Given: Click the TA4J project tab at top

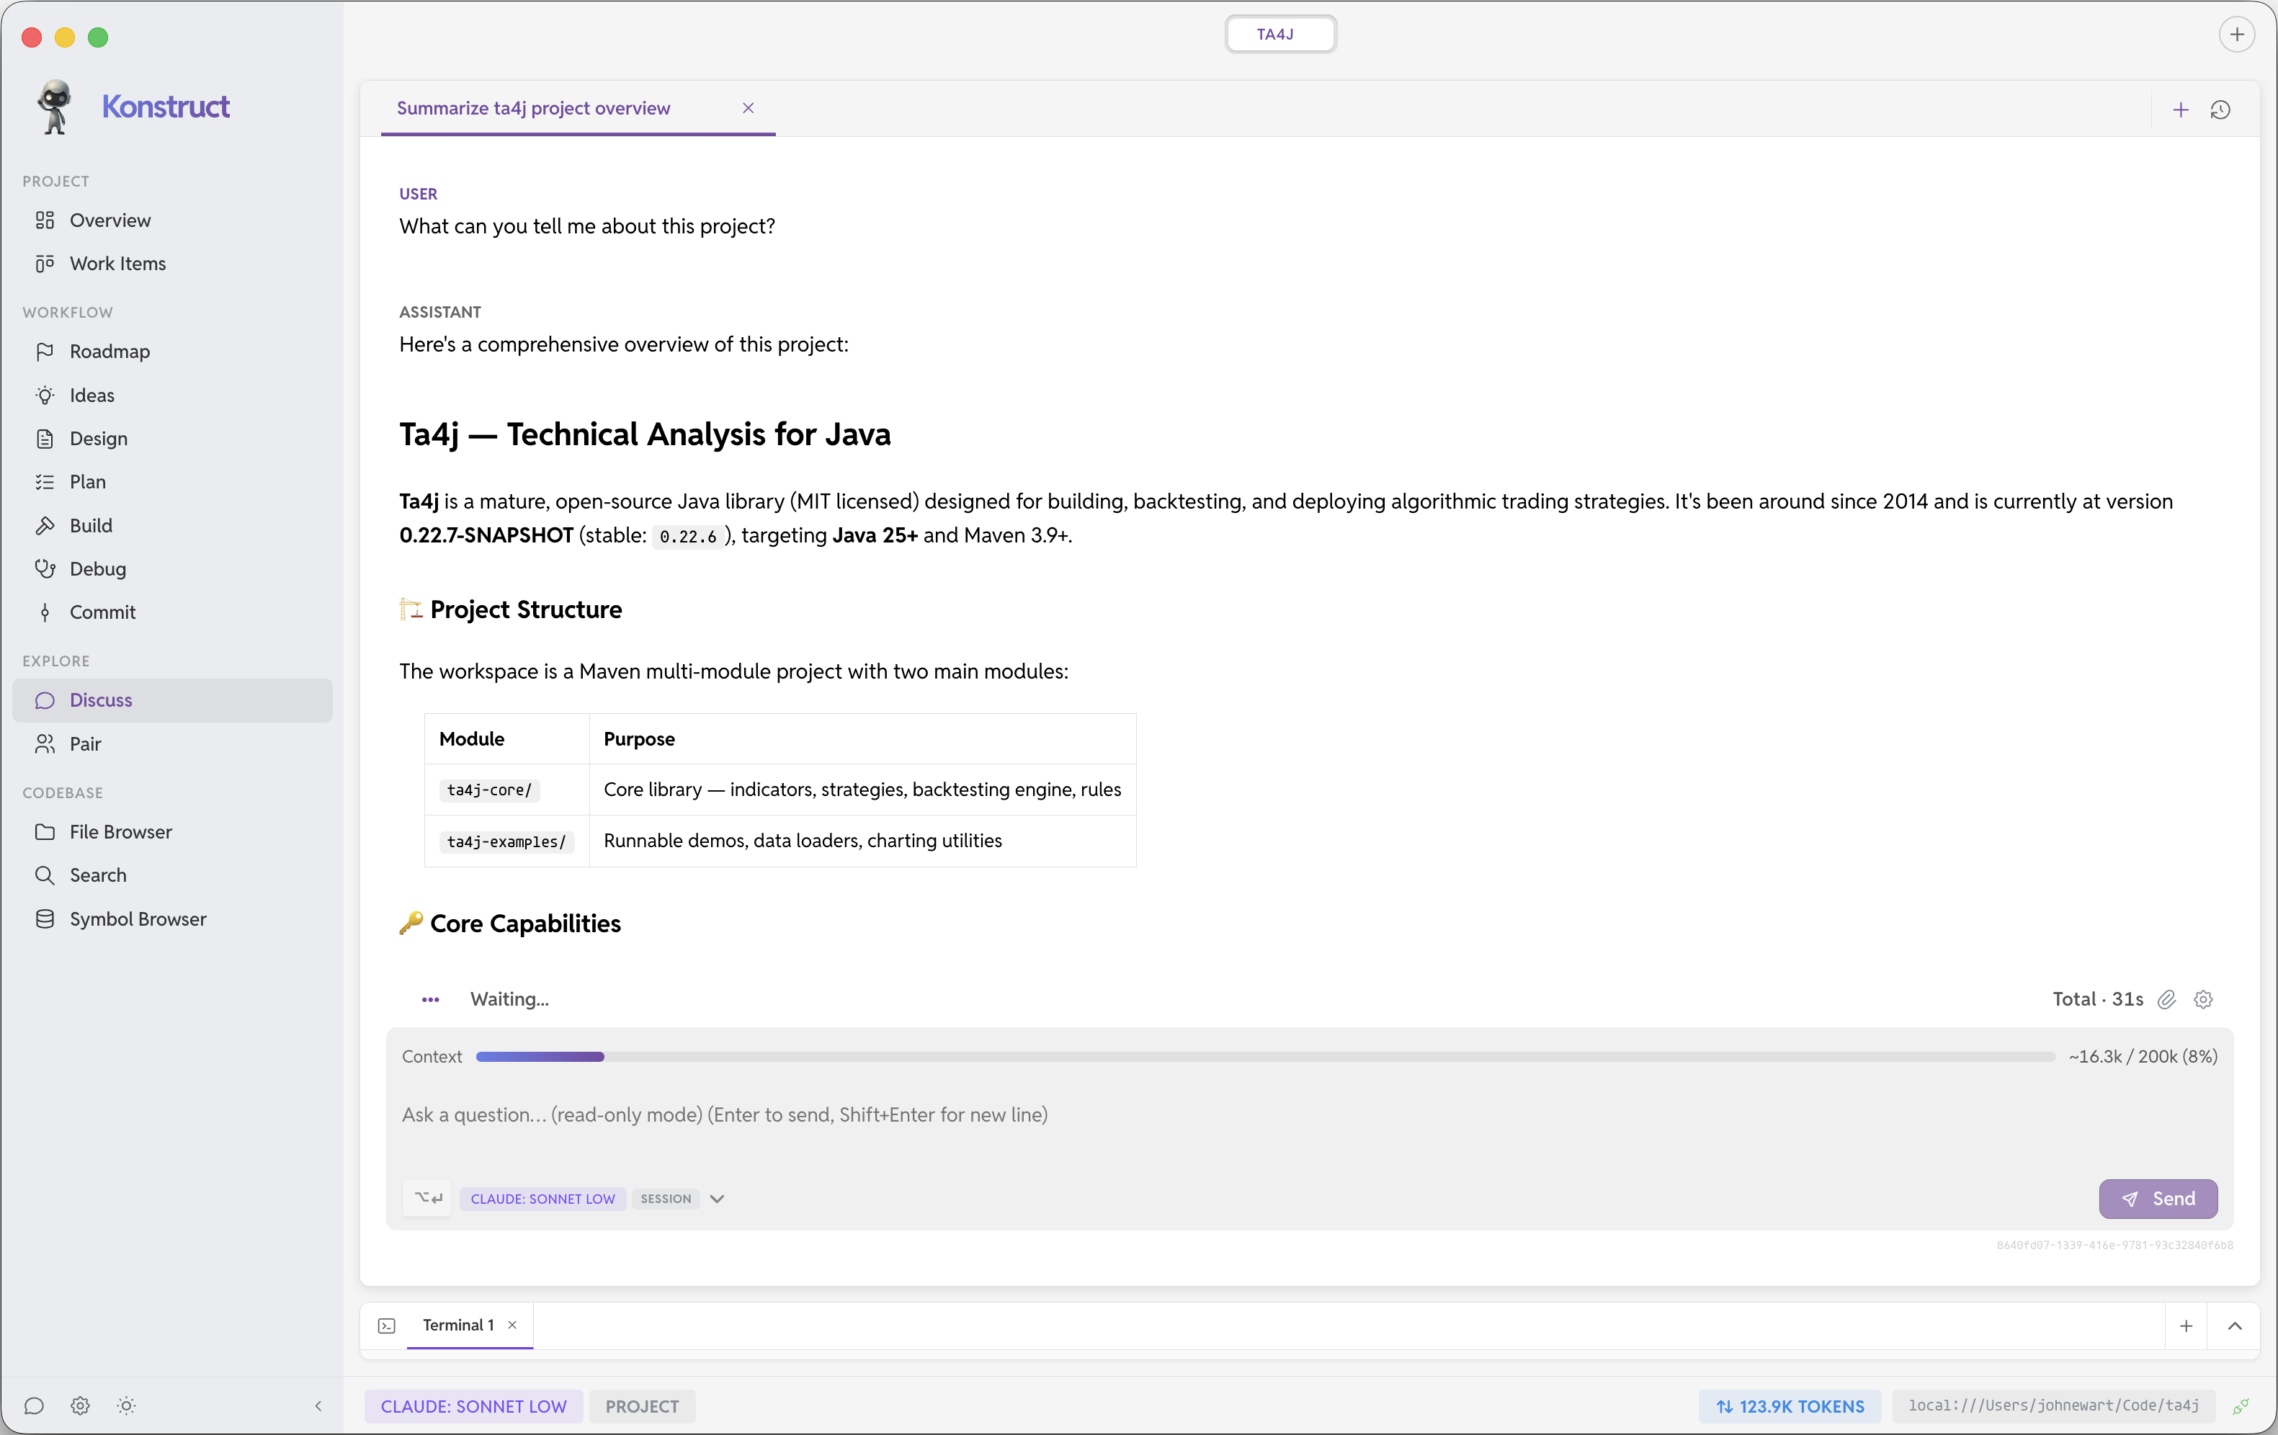Looking at the screenshot, I should [1280, 34].
